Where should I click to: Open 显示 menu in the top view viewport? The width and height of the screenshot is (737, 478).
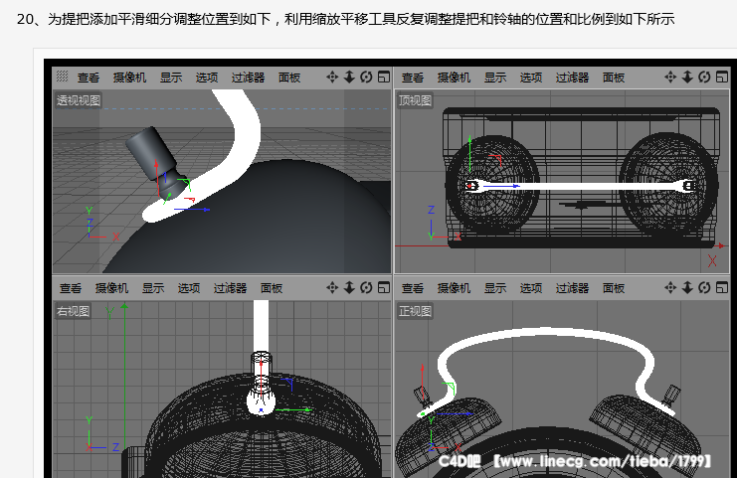pos(495,78)
